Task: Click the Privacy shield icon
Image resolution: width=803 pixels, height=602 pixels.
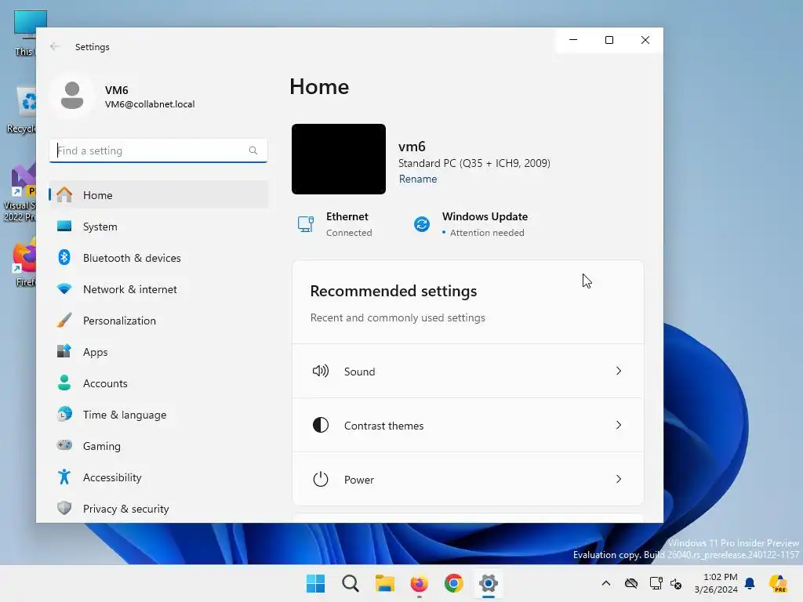Action: click(x=64, y=508)
